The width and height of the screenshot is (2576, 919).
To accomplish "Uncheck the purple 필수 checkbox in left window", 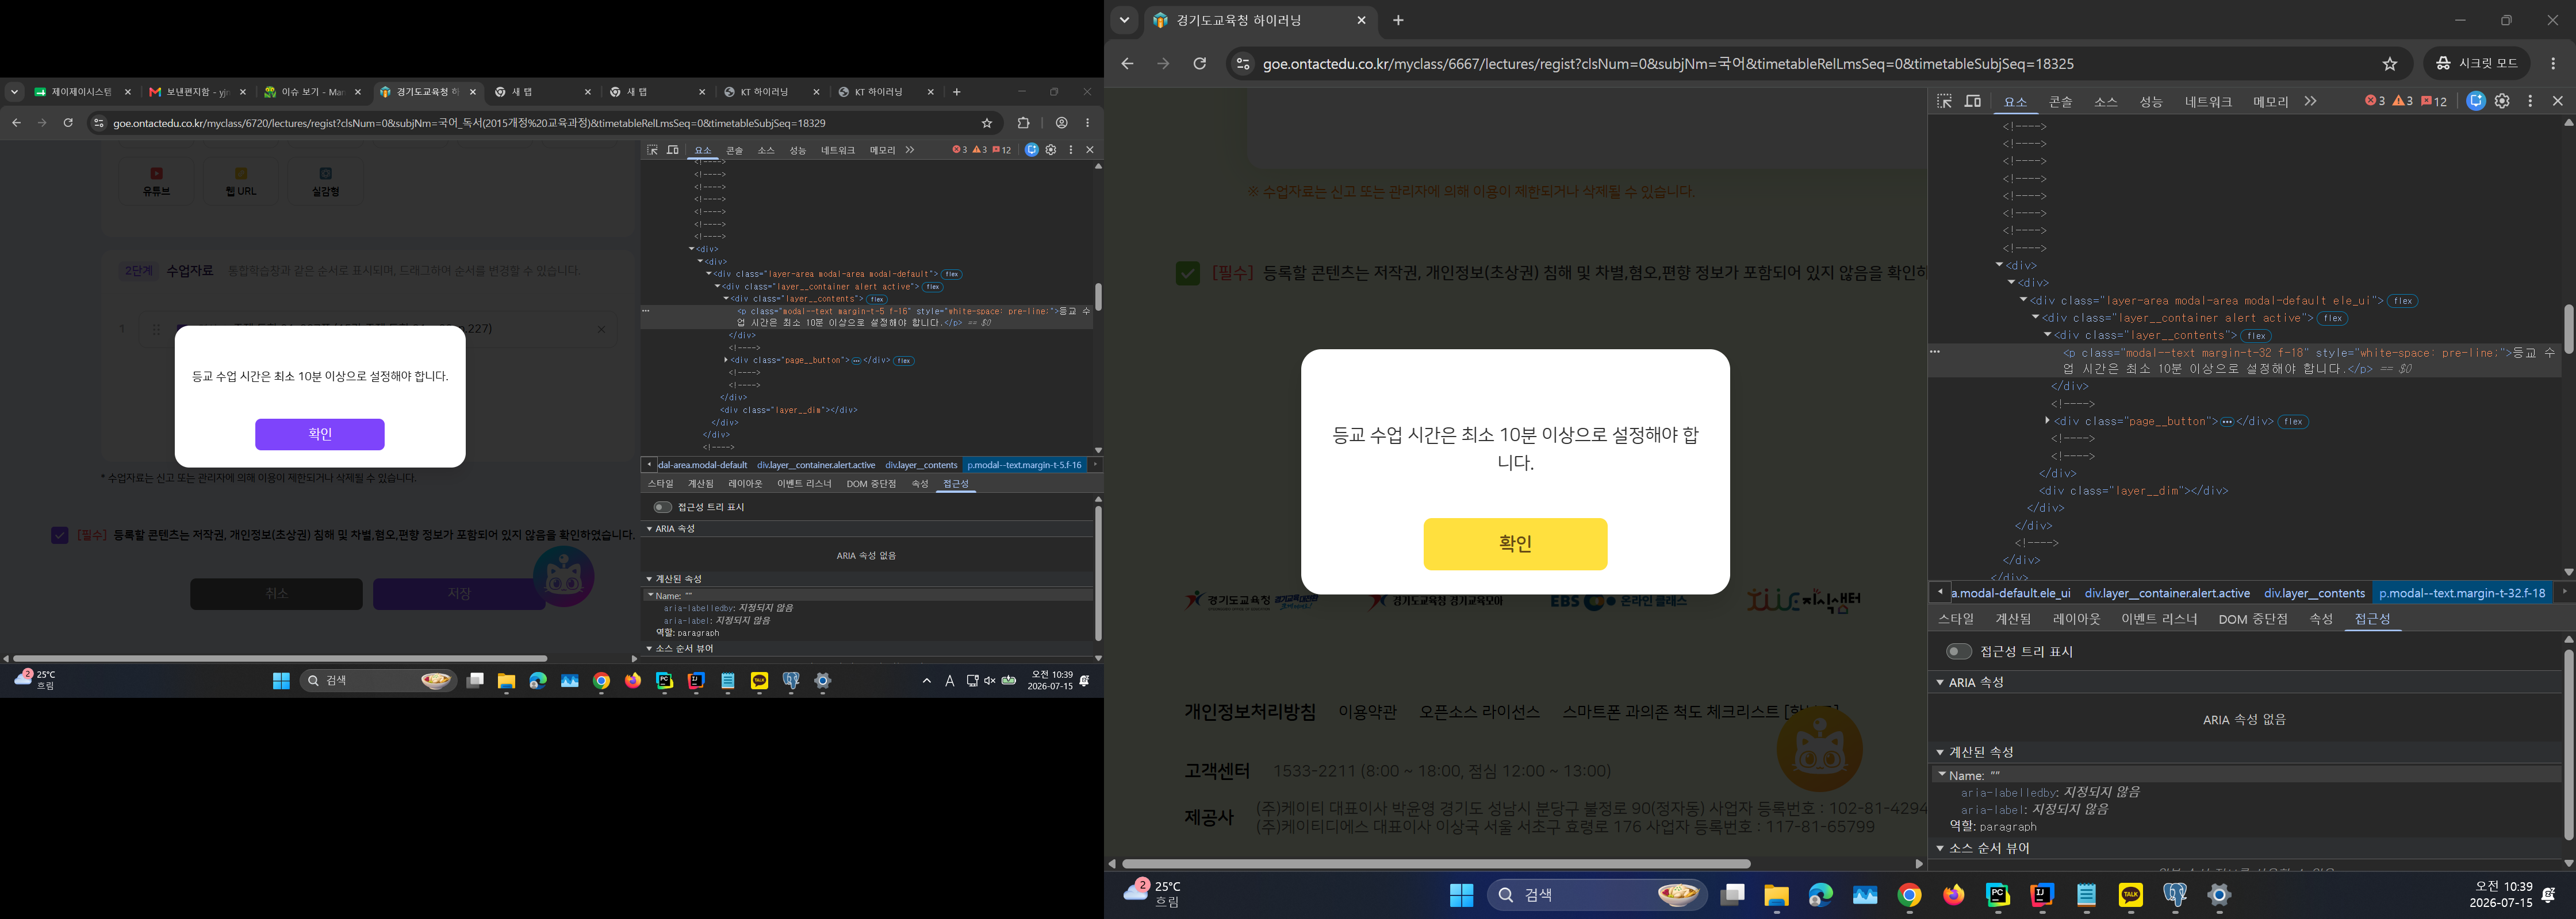I will pos(60,535).
